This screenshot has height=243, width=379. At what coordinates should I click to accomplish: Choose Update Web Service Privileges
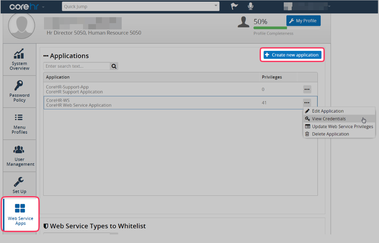pyautogui.click(x=342, y=126)
